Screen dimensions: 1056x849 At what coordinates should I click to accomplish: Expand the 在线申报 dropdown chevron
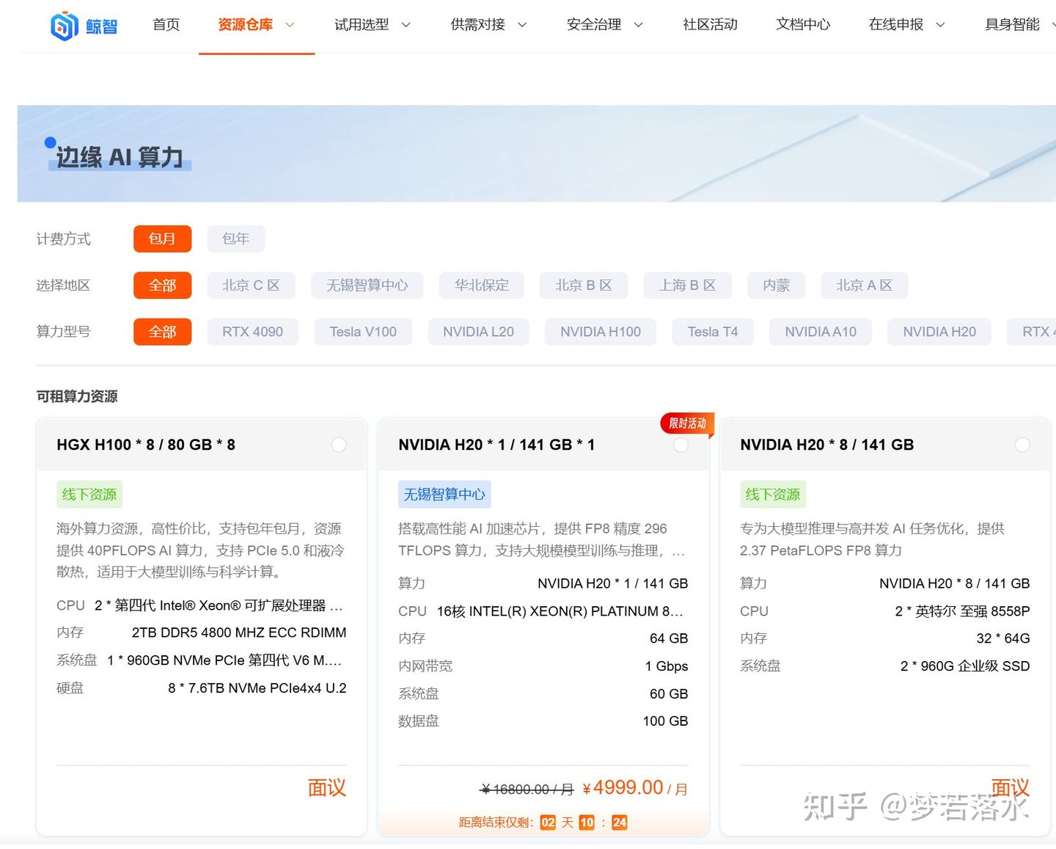coord(940,25)
